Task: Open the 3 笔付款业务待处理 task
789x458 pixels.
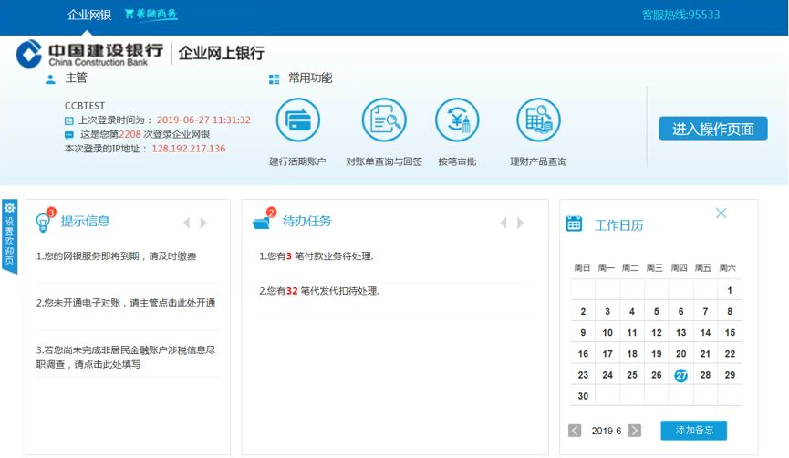Action: point(317,256)
